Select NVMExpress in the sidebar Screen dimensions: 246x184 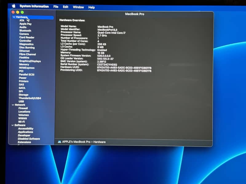(x=27, y=68)
